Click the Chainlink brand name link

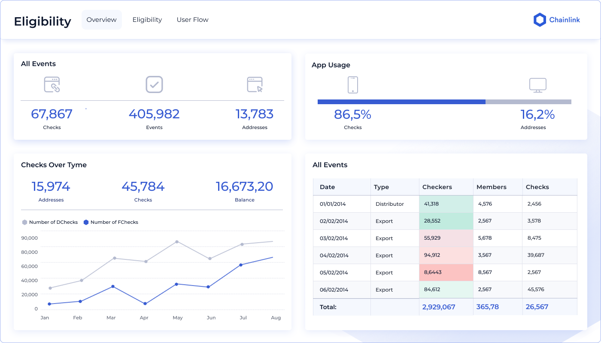point(565,20)
